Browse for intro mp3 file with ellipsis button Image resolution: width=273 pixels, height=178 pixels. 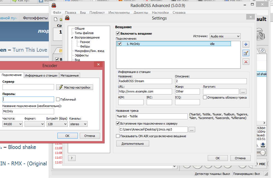(192, 129)
